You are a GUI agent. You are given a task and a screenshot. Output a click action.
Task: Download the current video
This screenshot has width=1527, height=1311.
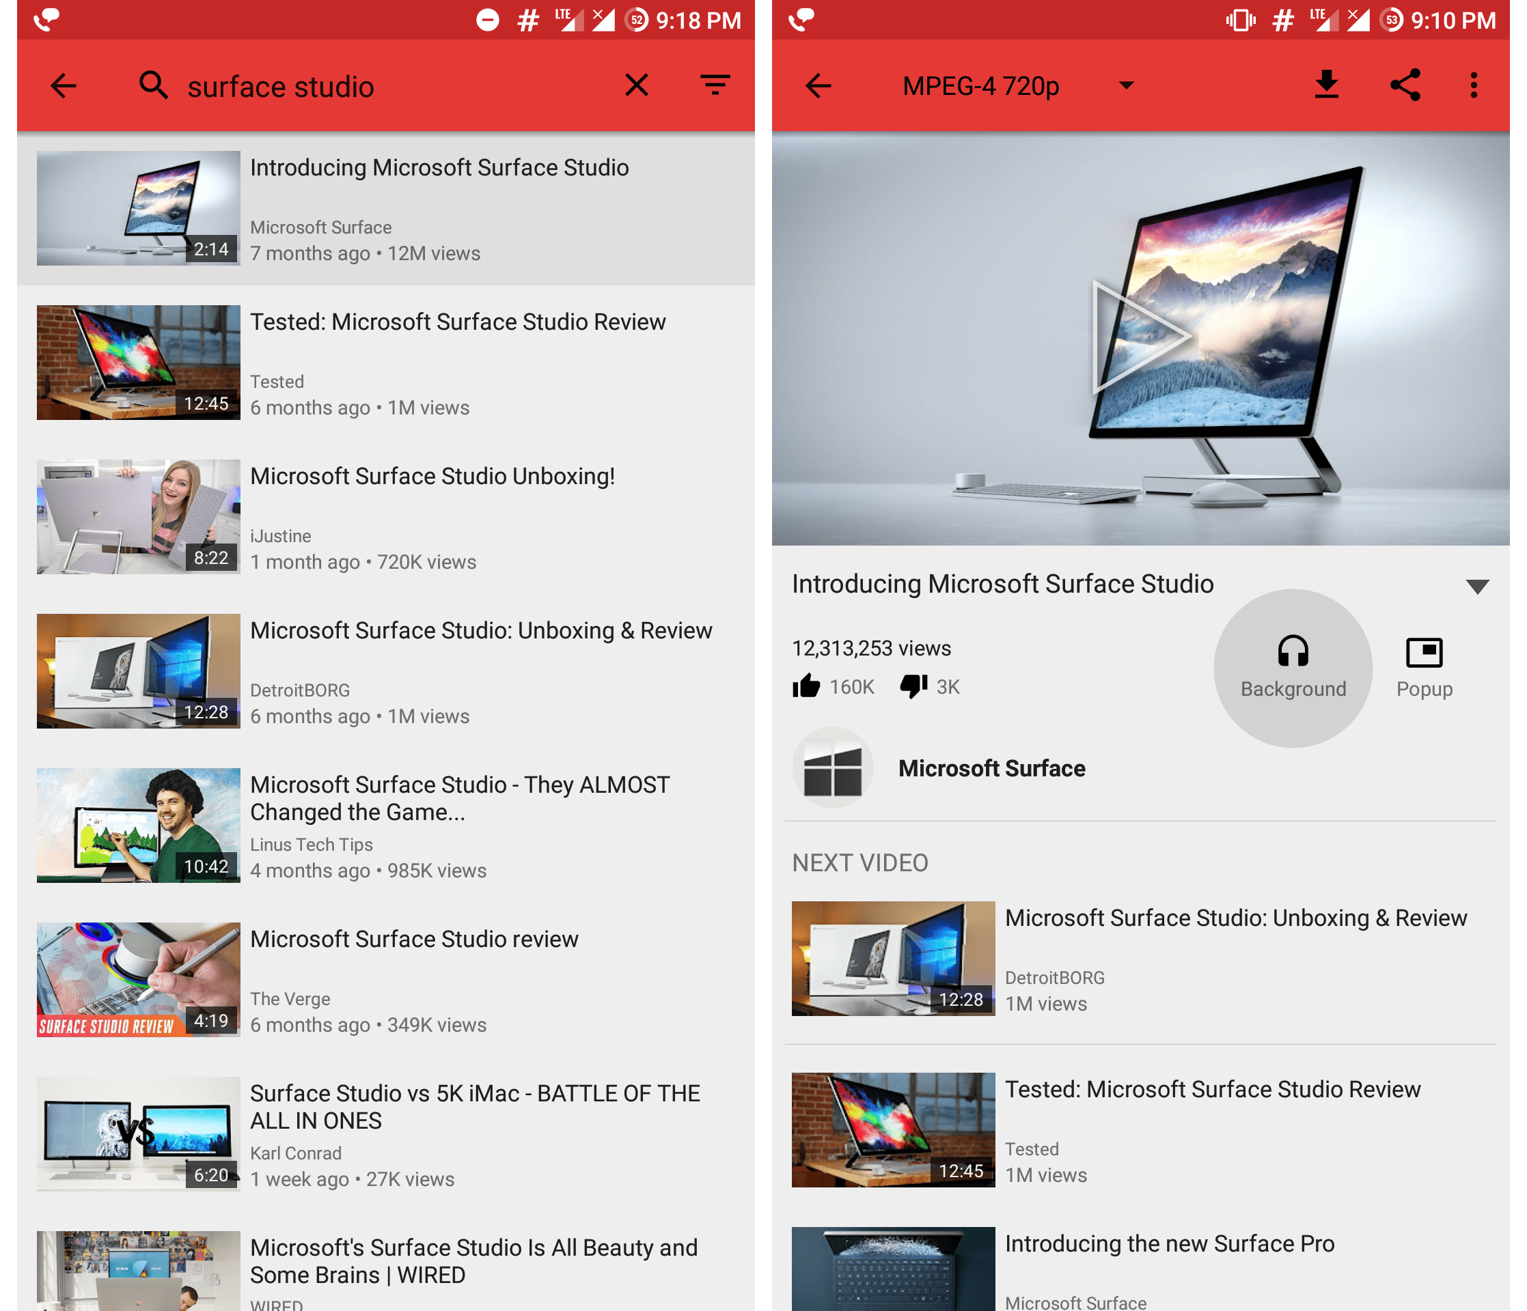(x=1326, y=85)
